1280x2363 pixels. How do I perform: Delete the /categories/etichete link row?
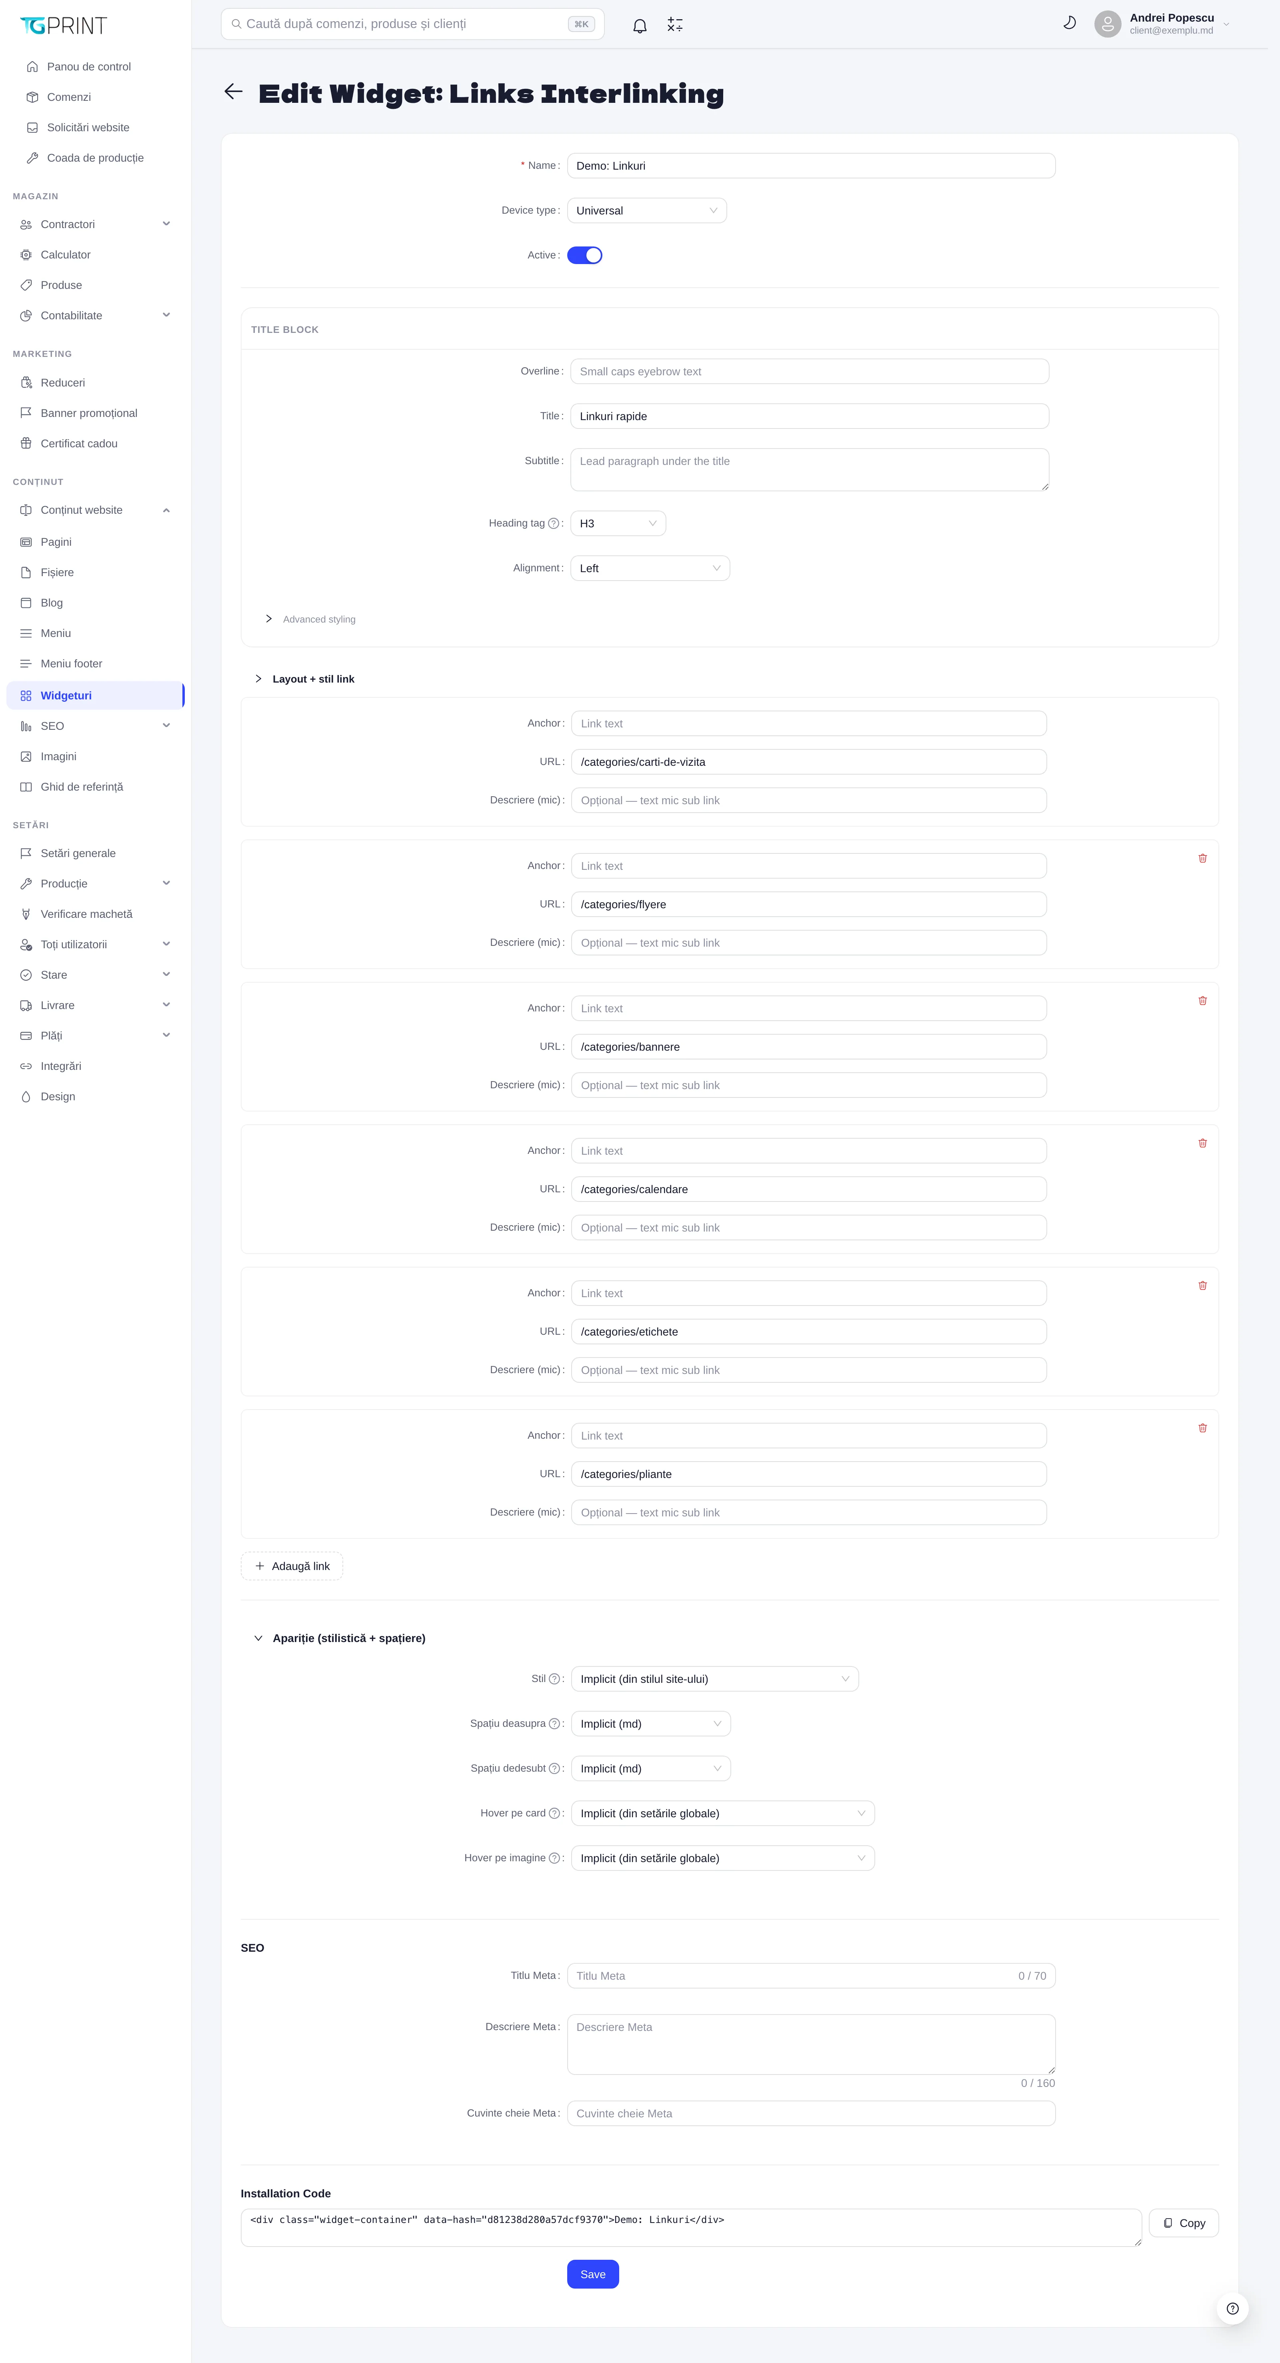[1202, 1286]
